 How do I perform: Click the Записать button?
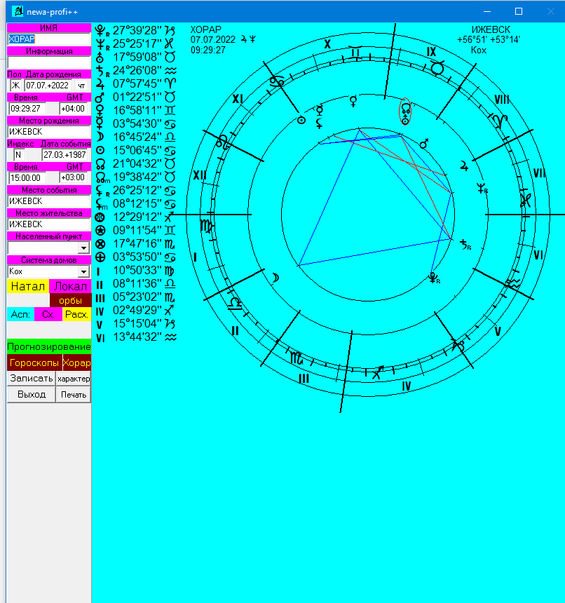[31, 379]
